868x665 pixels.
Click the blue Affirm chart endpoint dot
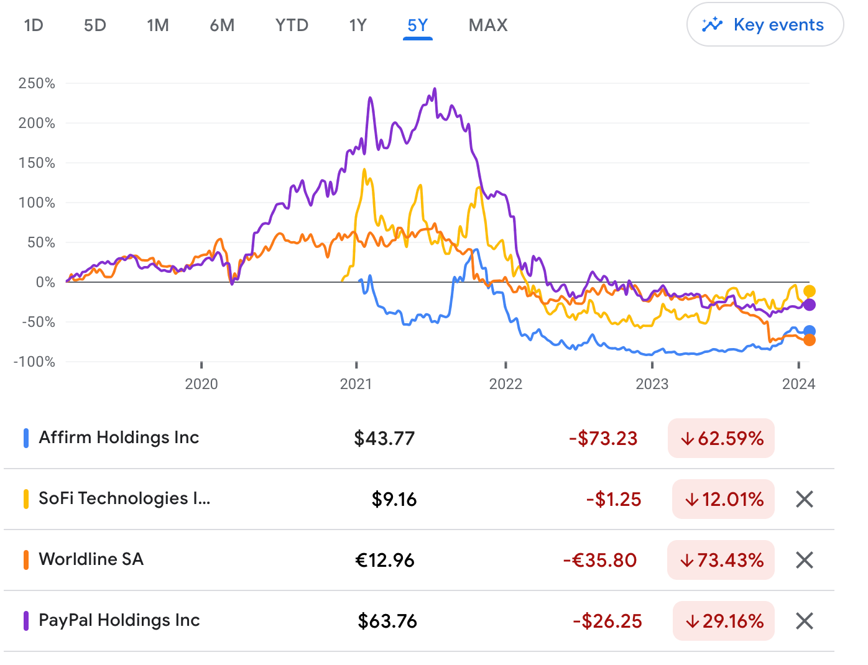click(x=809, y=331)
